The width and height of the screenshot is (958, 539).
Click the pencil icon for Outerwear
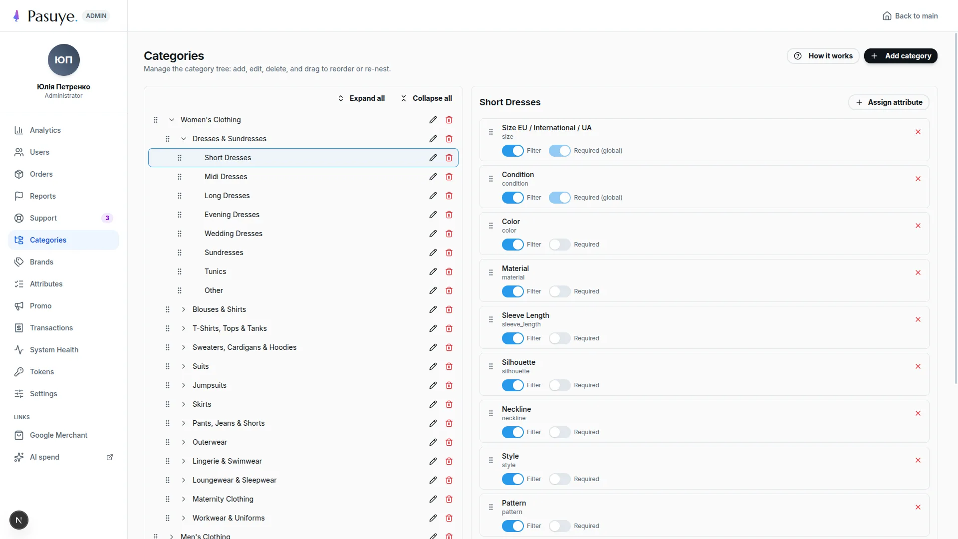pyautogui.click(x=433, y=442)
